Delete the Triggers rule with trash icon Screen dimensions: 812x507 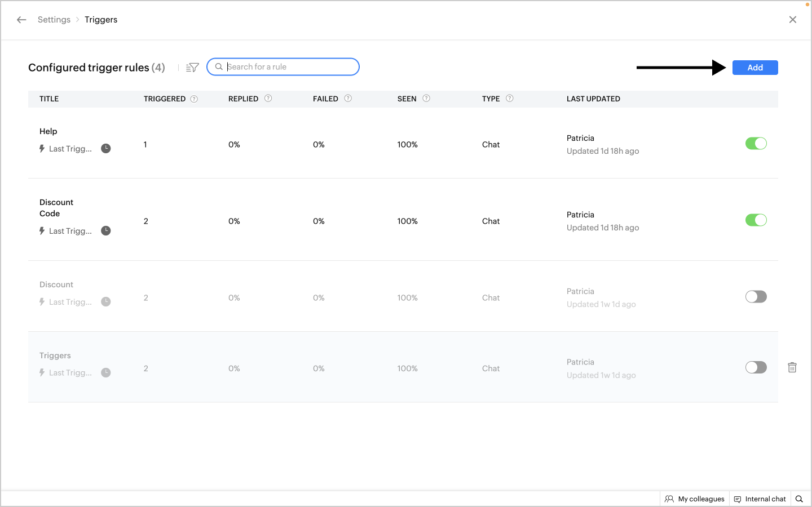tap(792, 367)
